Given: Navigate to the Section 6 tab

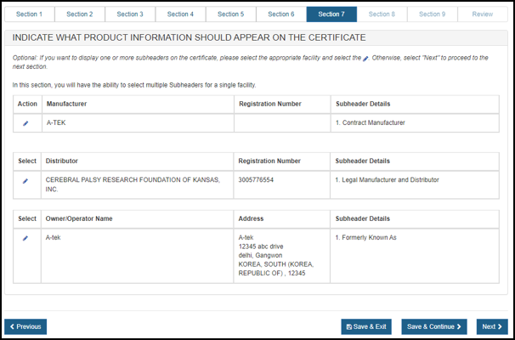Looking at the screenshot, I should 280,14.
